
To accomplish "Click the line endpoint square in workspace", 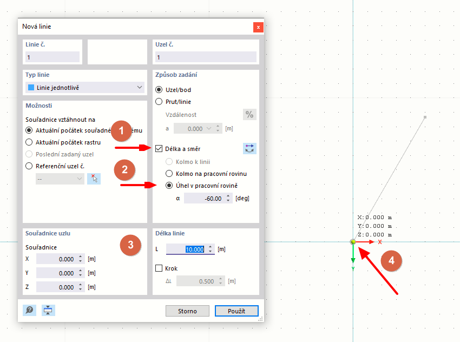I will [x=425, y=117].
